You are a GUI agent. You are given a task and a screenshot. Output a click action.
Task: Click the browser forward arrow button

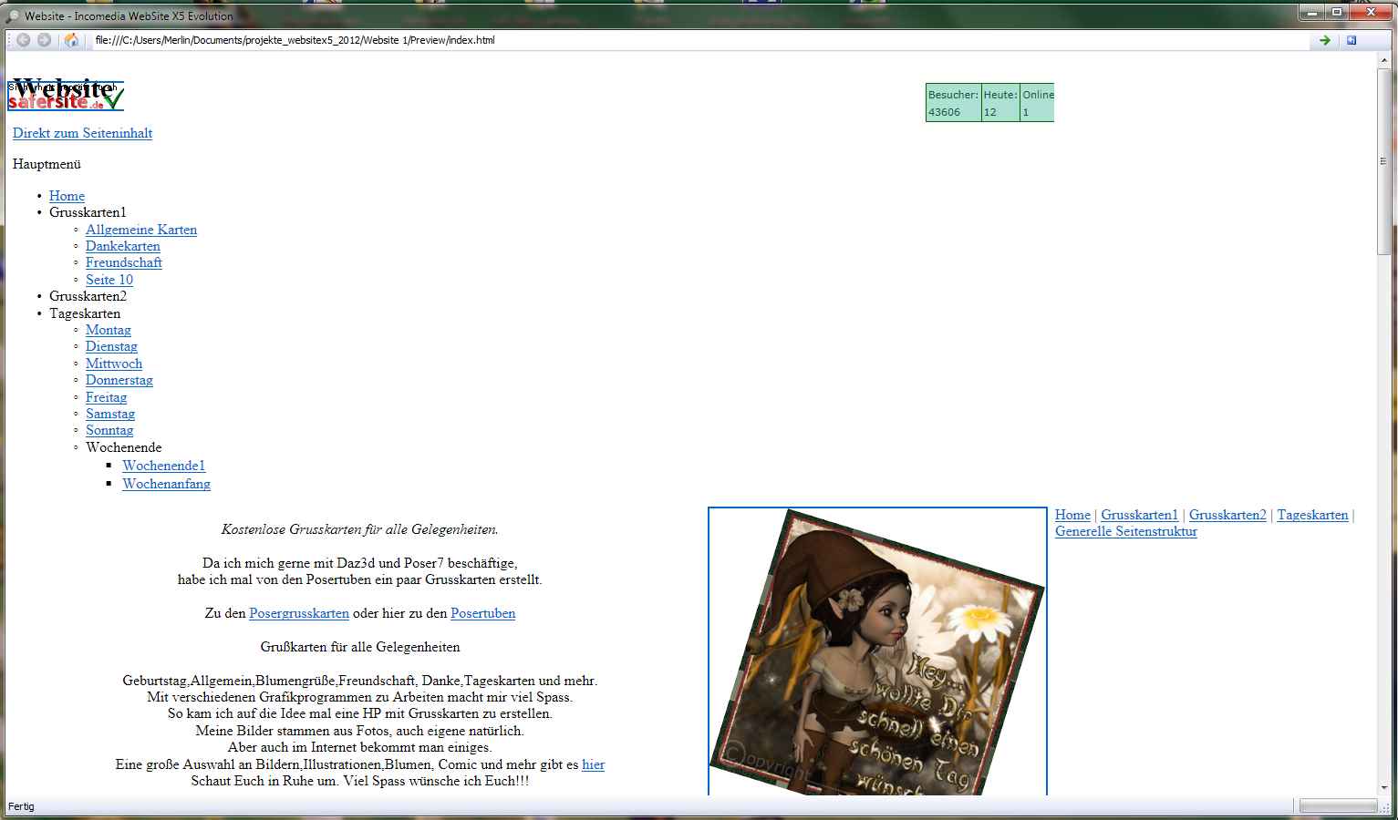point(44,40)
